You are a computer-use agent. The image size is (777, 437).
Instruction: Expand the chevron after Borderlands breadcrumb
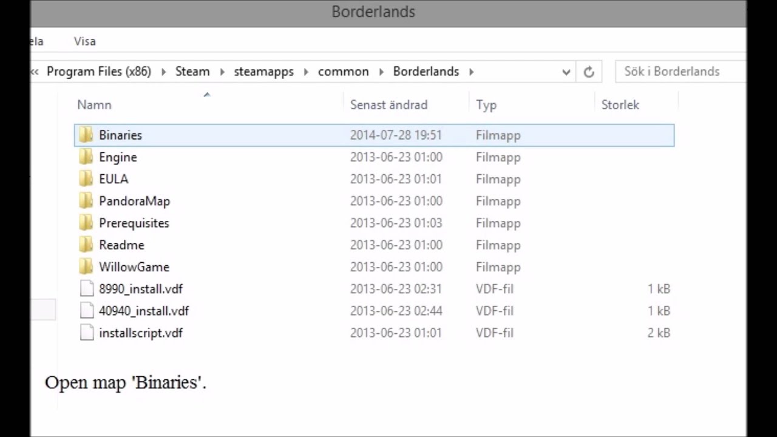471,72
